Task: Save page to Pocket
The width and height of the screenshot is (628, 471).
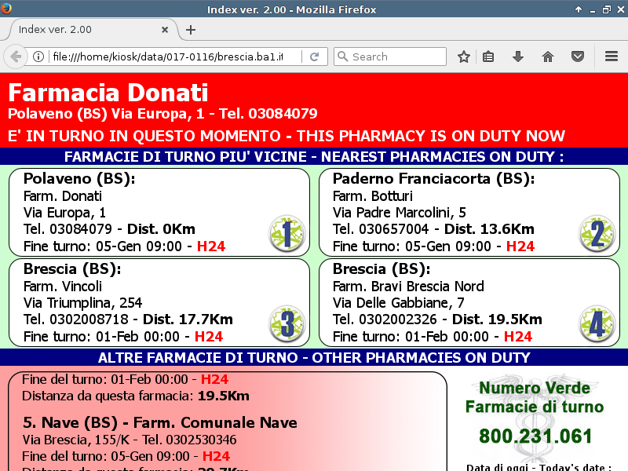Action: pos(577,57)
